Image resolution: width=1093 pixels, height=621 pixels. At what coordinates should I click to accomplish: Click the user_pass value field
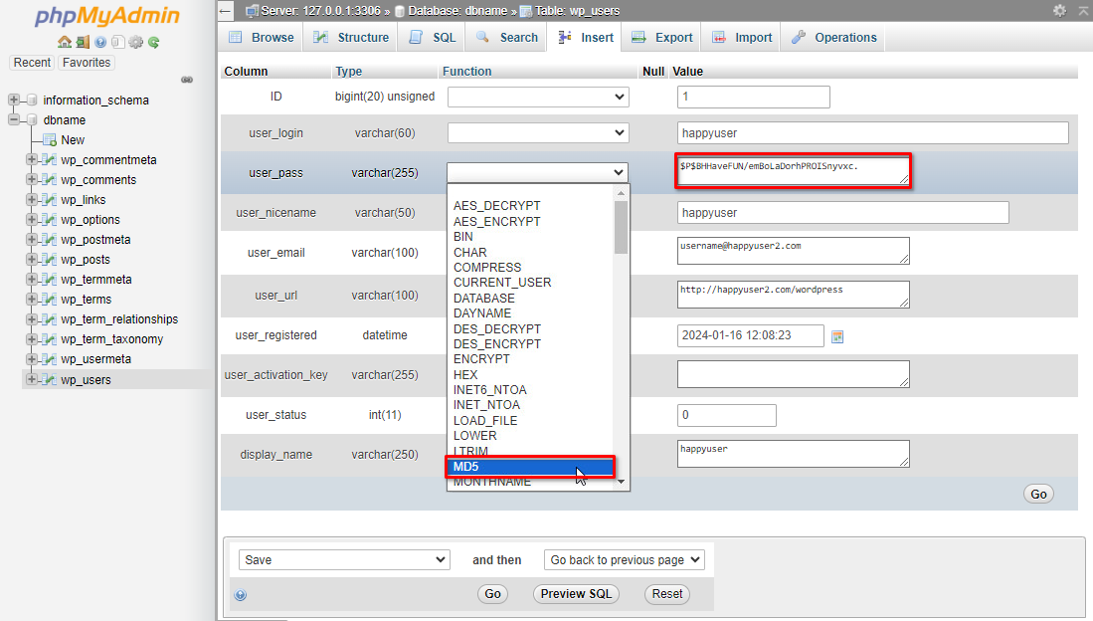[794, 171]
